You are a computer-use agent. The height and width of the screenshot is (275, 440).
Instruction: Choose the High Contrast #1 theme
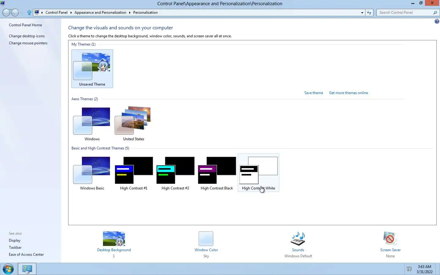tap(134, 173)
